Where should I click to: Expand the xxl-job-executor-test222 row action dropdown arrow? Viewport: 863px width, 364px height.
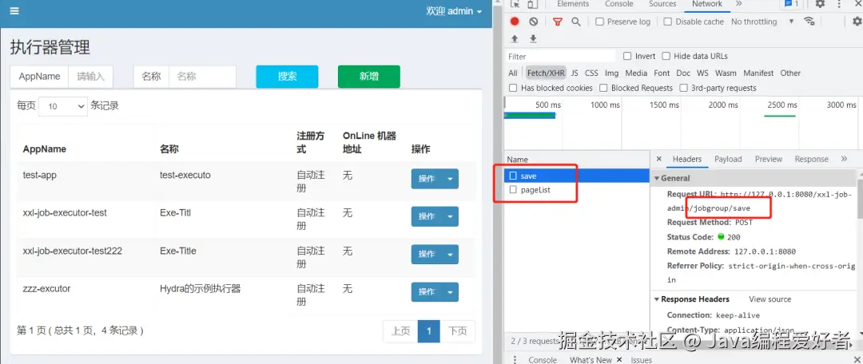coord(450,255)
